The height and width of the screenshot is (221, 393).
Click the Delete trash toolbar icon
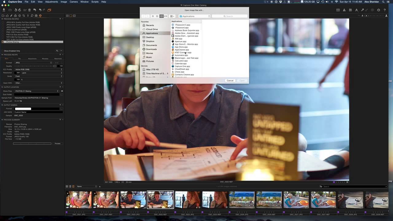point(29,10)
